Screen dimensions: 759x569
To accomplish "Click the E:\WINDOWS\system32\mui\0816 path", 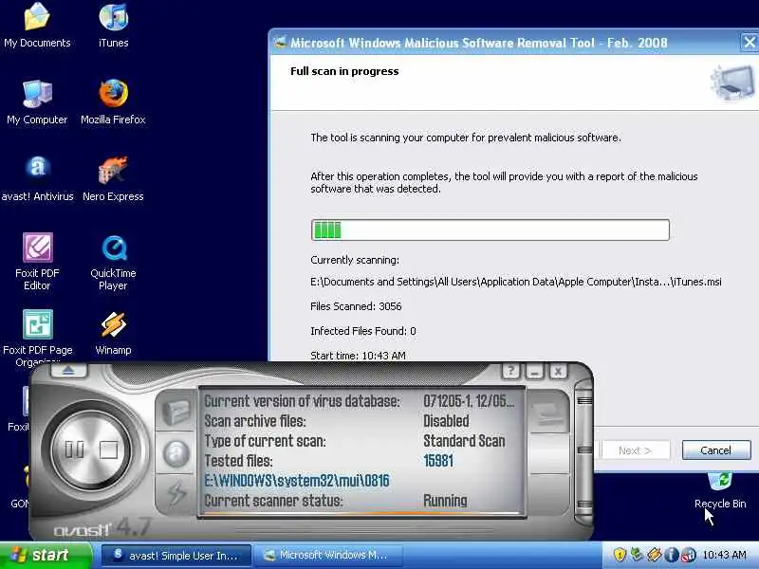I will [x=297, y=481].
